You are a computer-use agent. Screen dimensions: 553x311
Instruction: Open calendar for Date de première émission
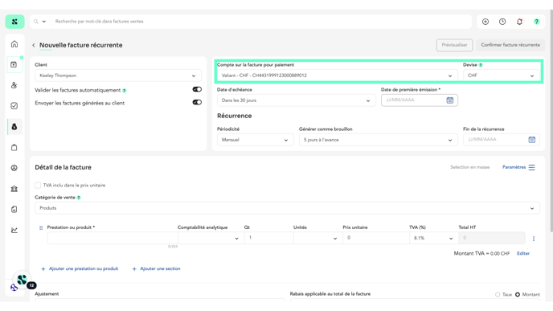(450, 100)
